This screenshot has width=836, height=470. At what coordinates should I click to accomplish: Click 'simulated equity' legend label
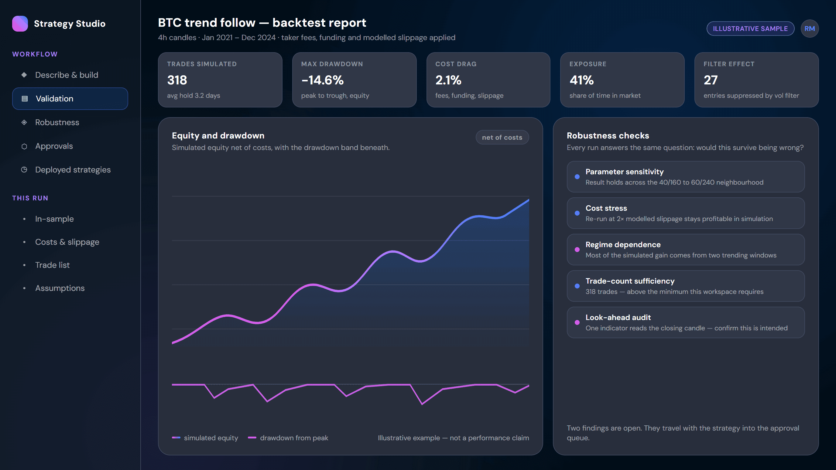click(211, 438)
